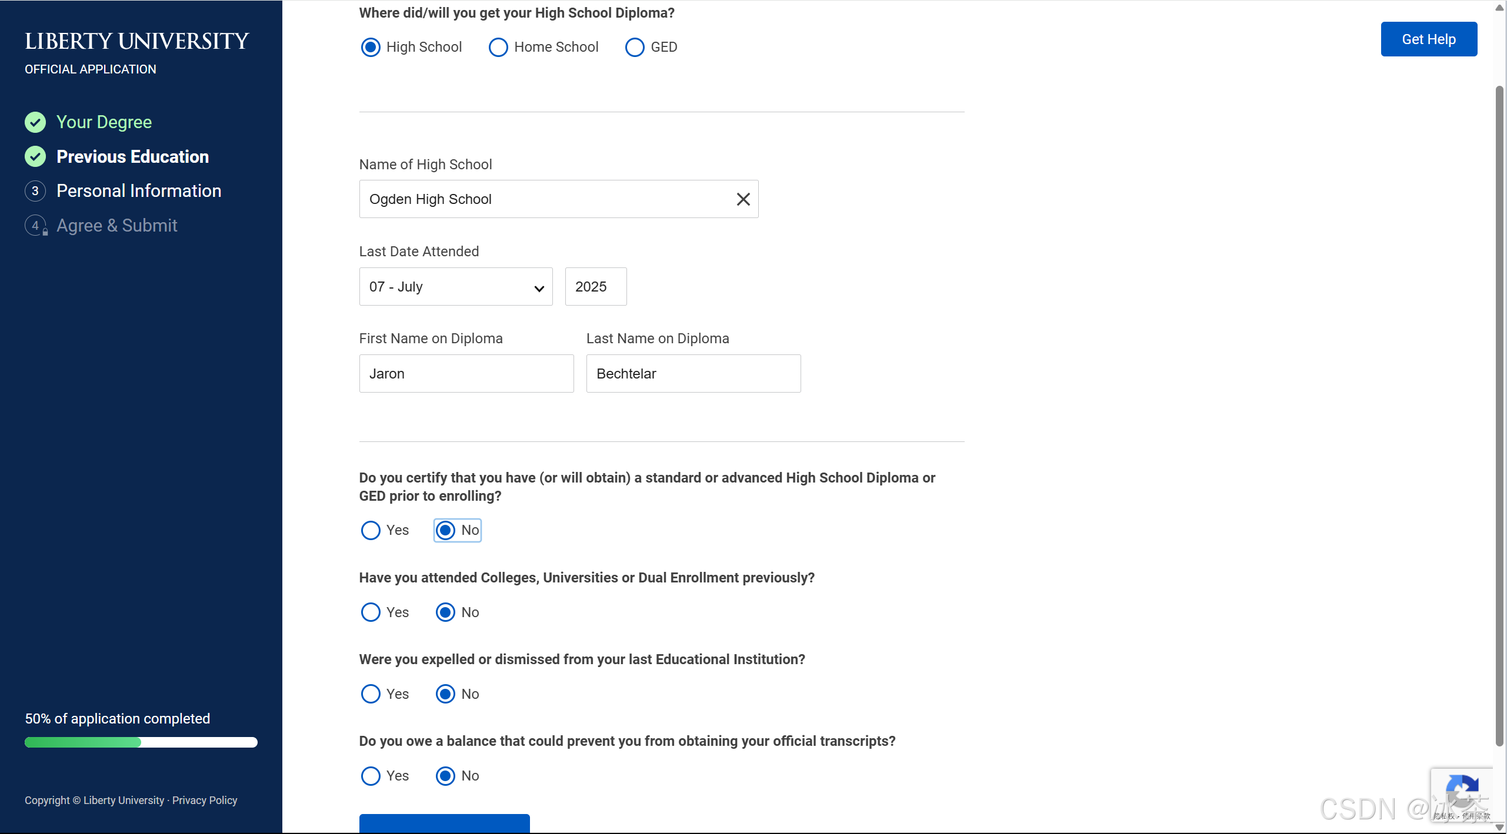The image size is (1507, 834).
Task: Click the locked step 4 circle icon
Action: coord(35,226)
